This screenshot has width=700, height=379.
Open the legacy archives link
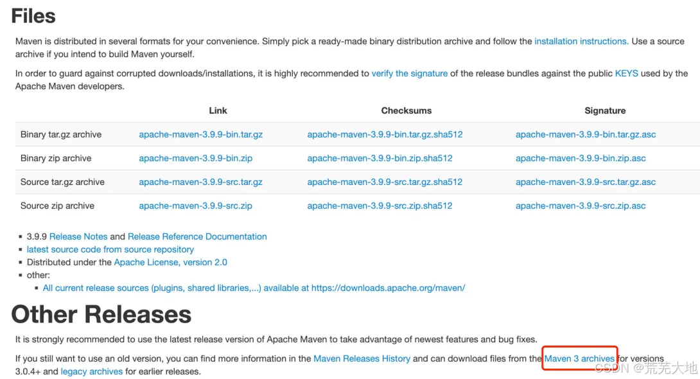point(92,371)
